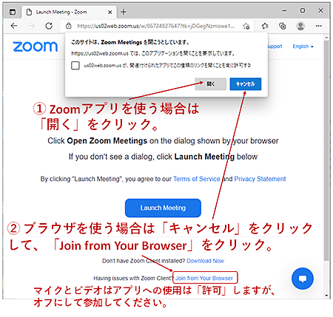The width and height of the screenshot is (333, 317).
Task: Click the blue Launch Meeting button
Action: (x=163, y=208)
